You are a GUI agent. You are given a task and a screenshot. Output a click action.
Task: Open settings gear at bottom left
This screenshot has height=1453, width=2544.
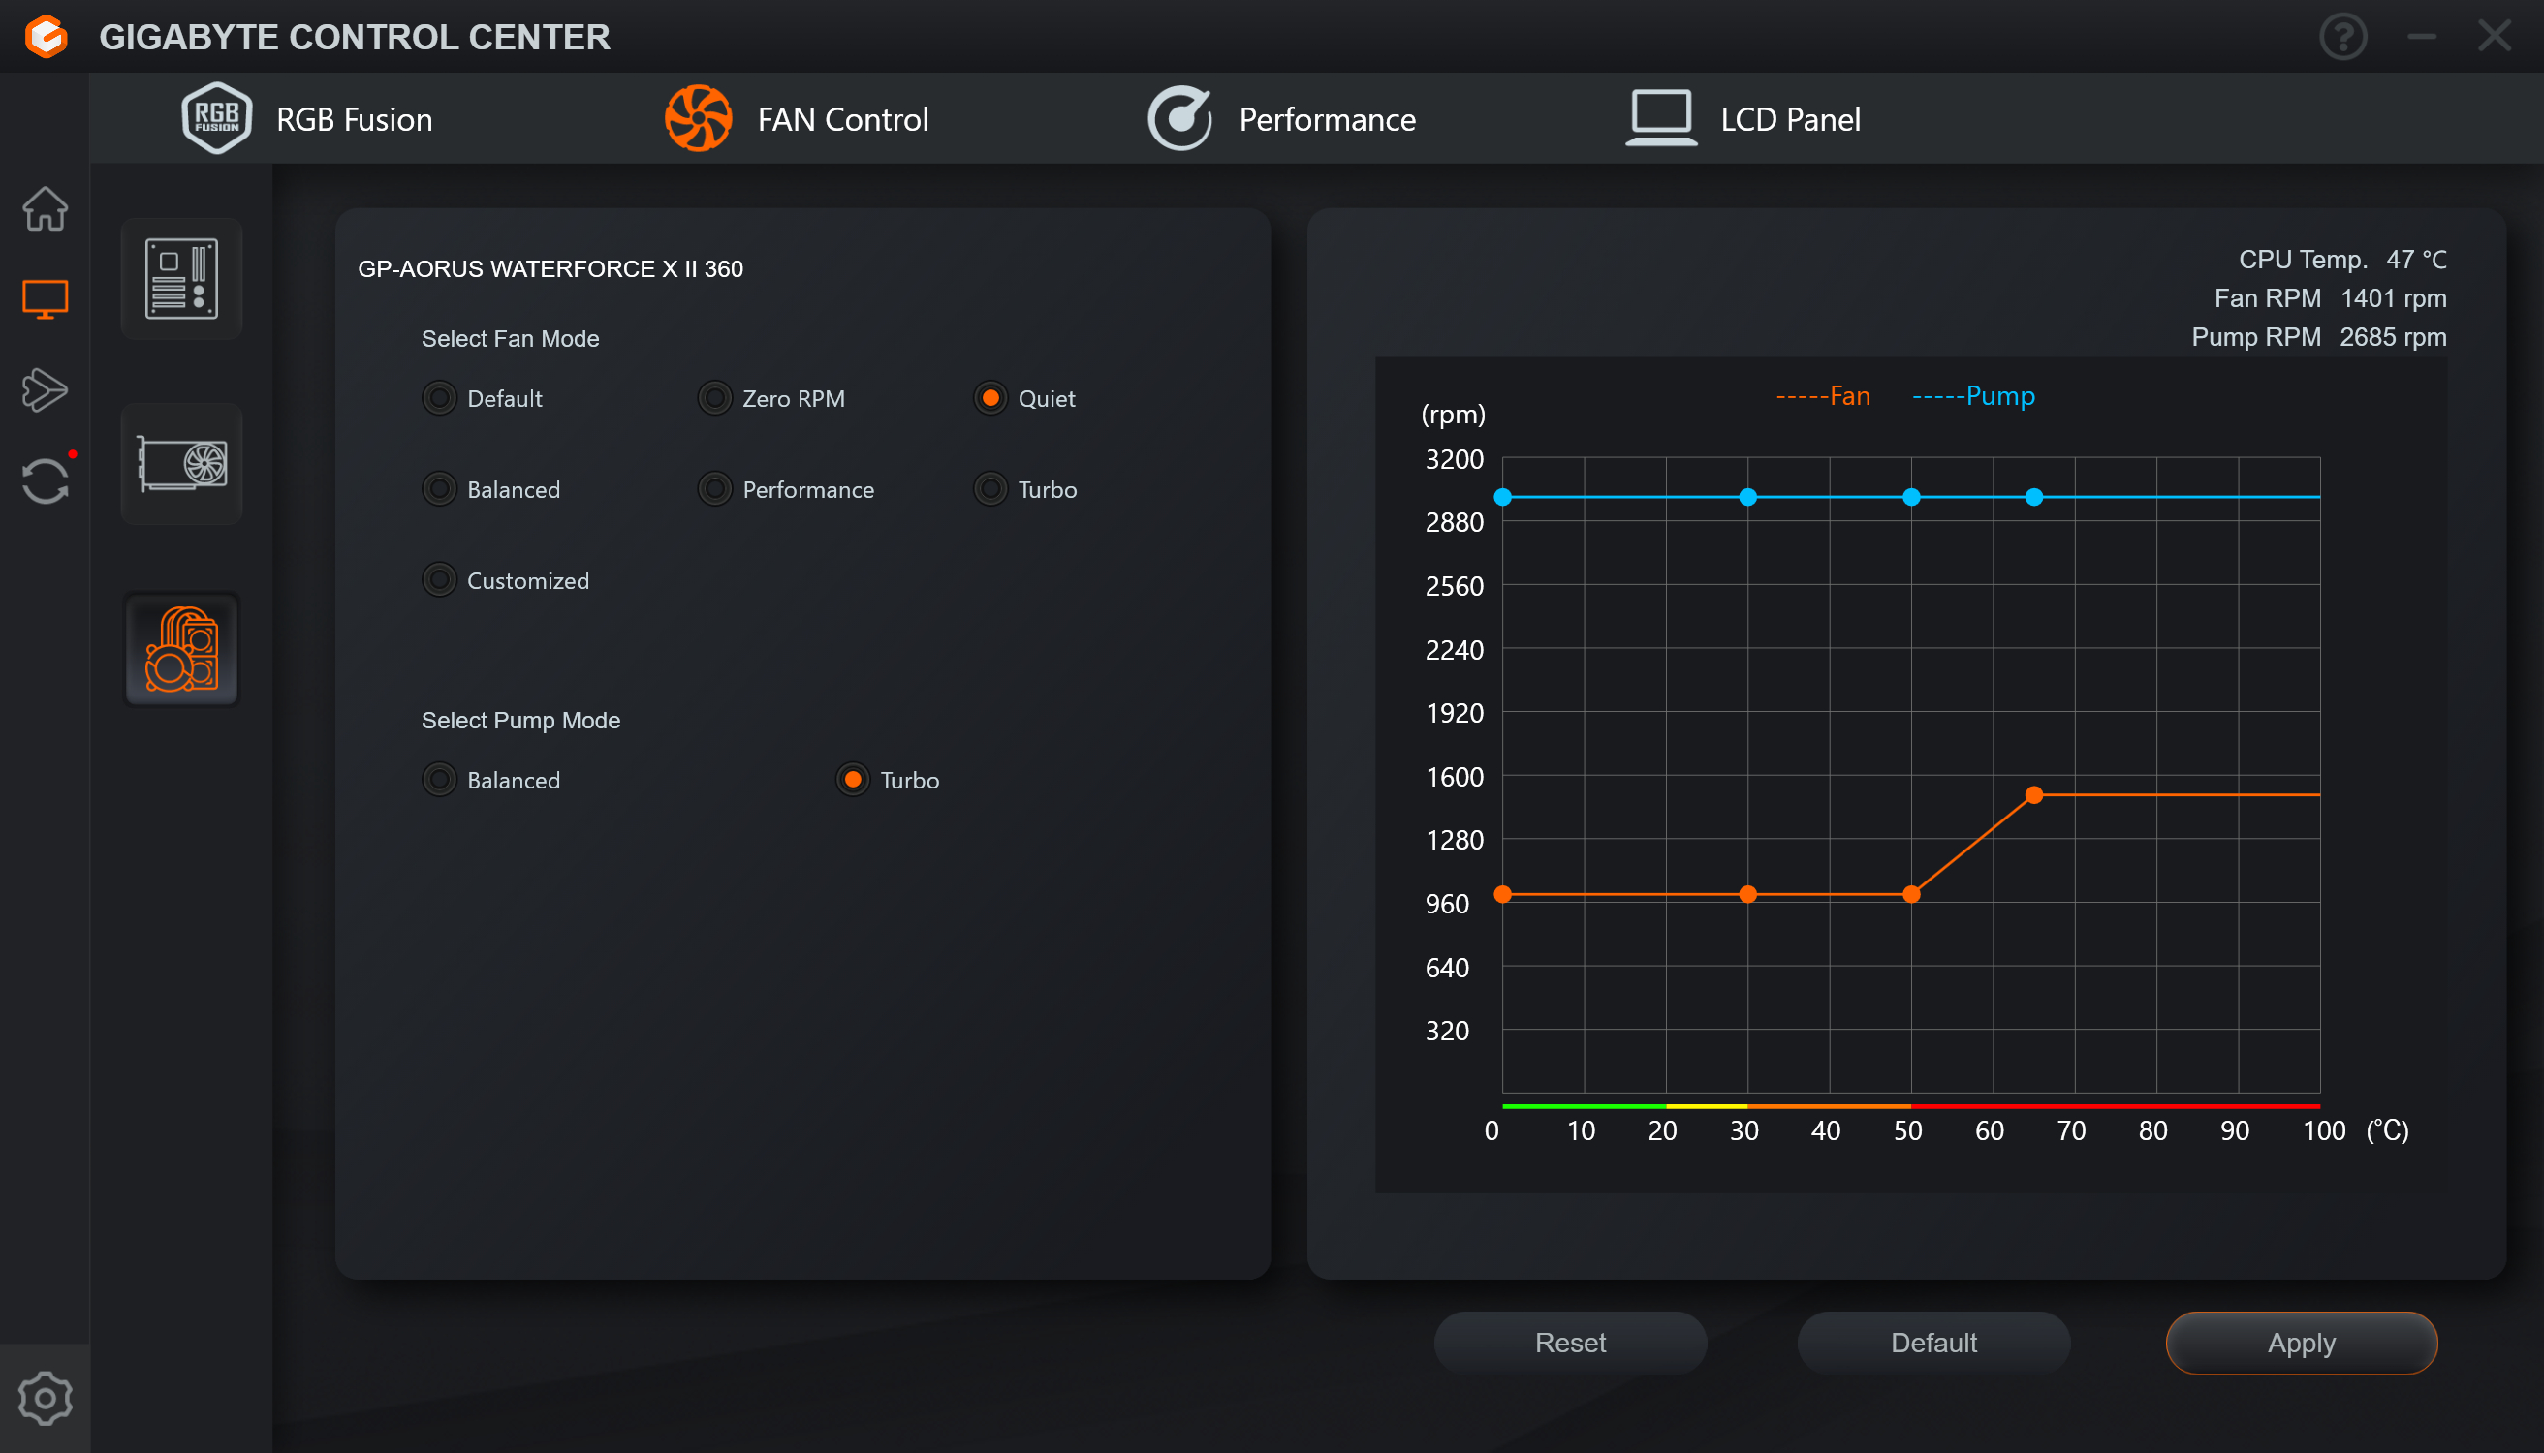pyautogui.click(x=45, y=1397)
